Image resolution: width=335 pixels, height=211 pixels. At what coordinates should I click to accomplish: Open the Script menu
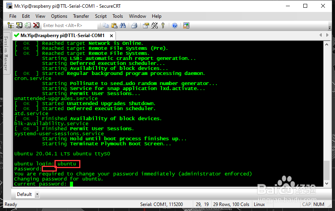tap(100, 16)
